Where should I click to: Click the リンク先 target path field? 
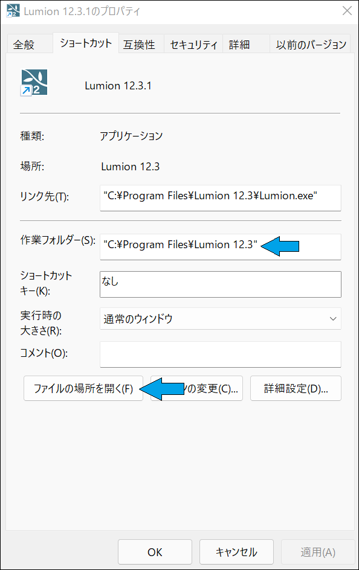(x=221, y=198)
